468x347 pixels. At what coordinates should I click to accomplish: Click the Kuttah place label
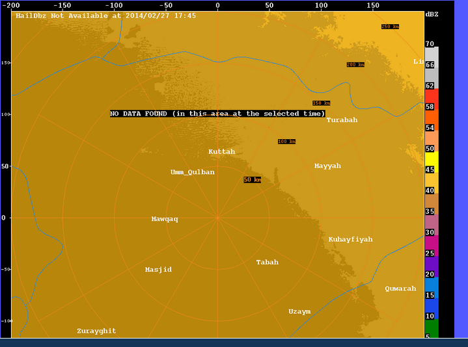coord(222,151)
